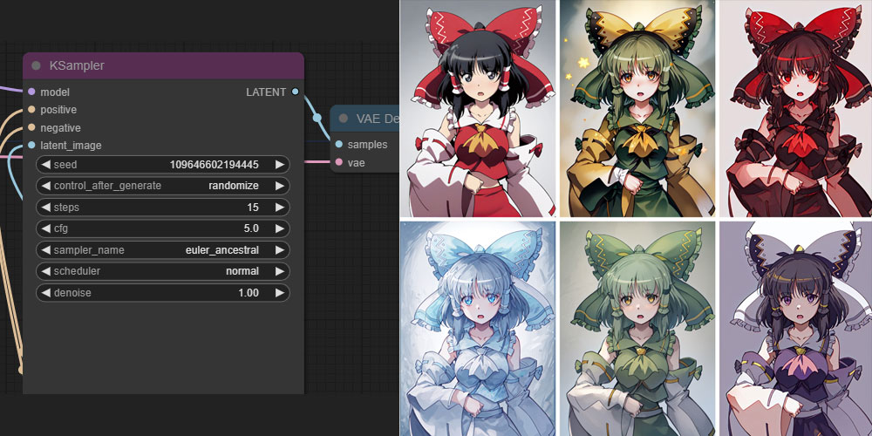
Task: Open the red-bow black-haired girl image
Action: 478,108
